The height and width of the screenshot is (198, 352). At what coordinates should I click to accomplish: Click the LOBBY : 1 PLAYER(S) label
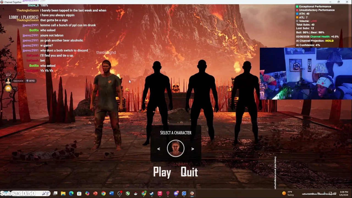click(24, 17)
